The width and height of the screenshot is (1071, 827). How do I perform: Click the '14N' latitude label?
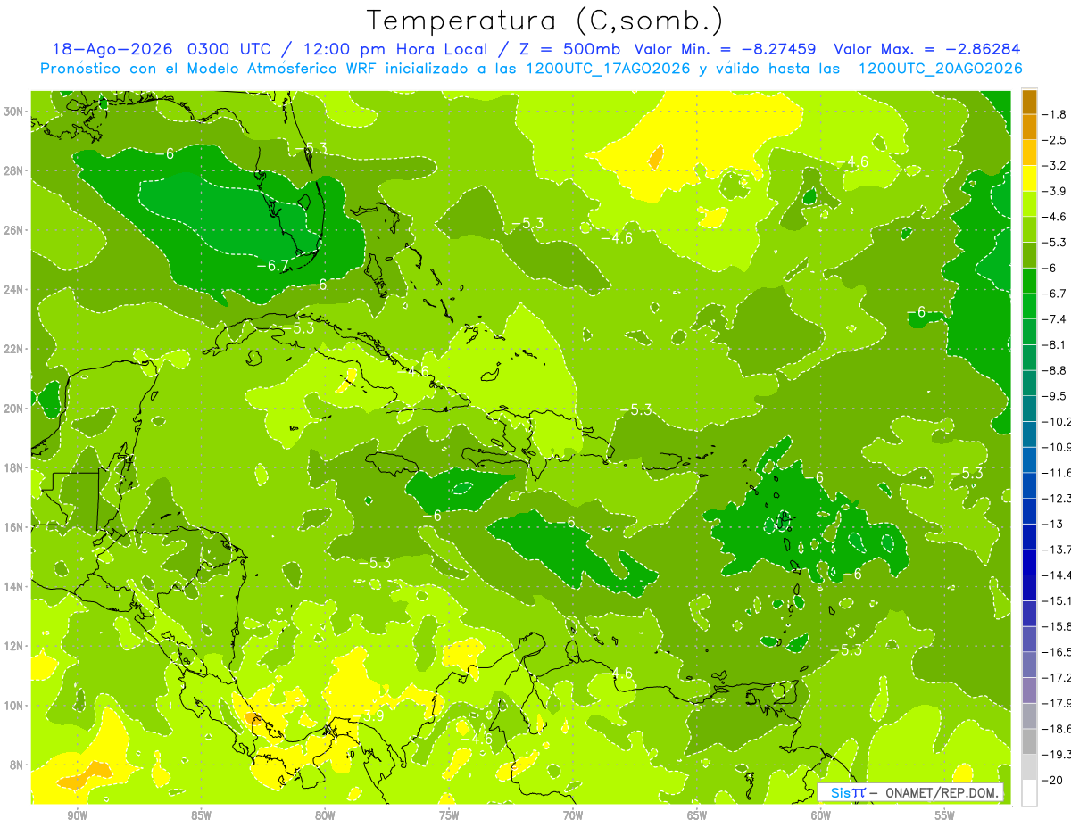(x=15, y=587)
